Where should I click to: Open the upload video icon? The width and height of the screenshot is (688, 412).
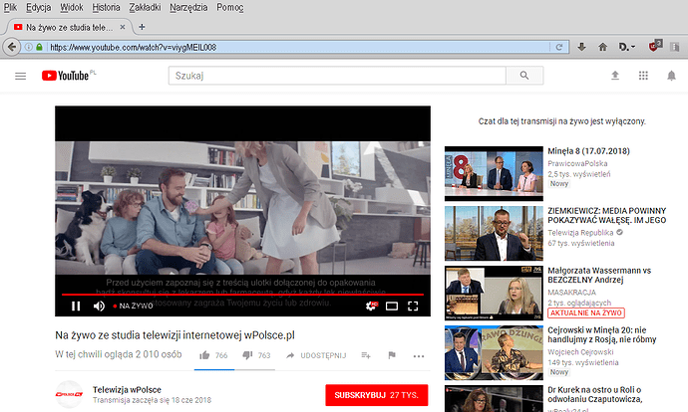(x=615, y=76)
